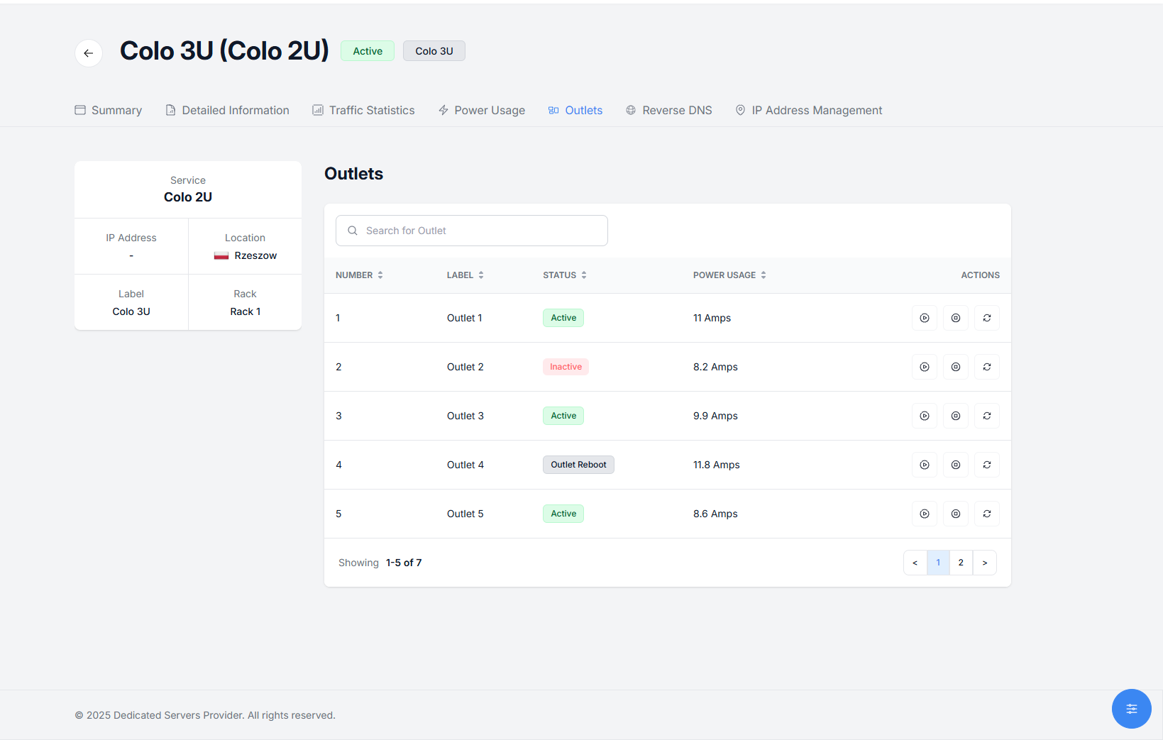Image resolution: width=1163 pixels, height=740 pixels.
Task: Click the search magnifier icon
Action: click(353, 231)
